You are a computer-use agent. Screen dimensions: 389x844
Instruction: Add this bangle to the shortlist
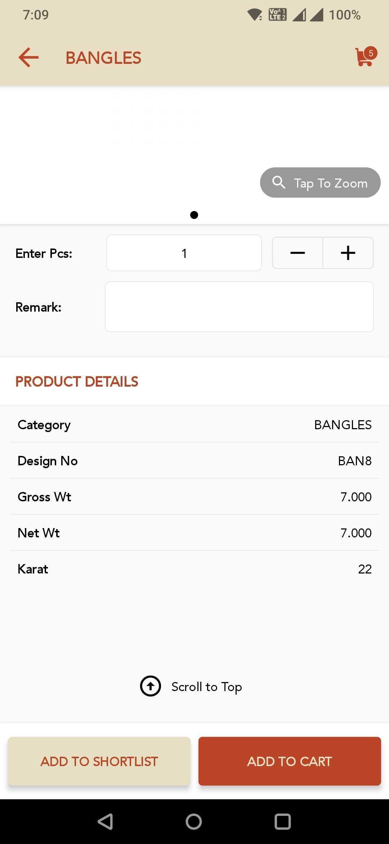coord(99,761)
